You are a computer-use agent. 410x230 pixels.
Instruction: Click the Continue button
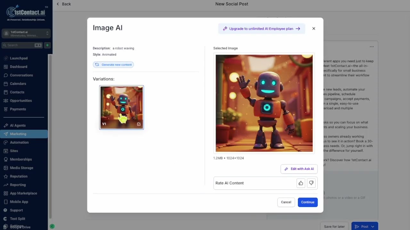(307, 202)
